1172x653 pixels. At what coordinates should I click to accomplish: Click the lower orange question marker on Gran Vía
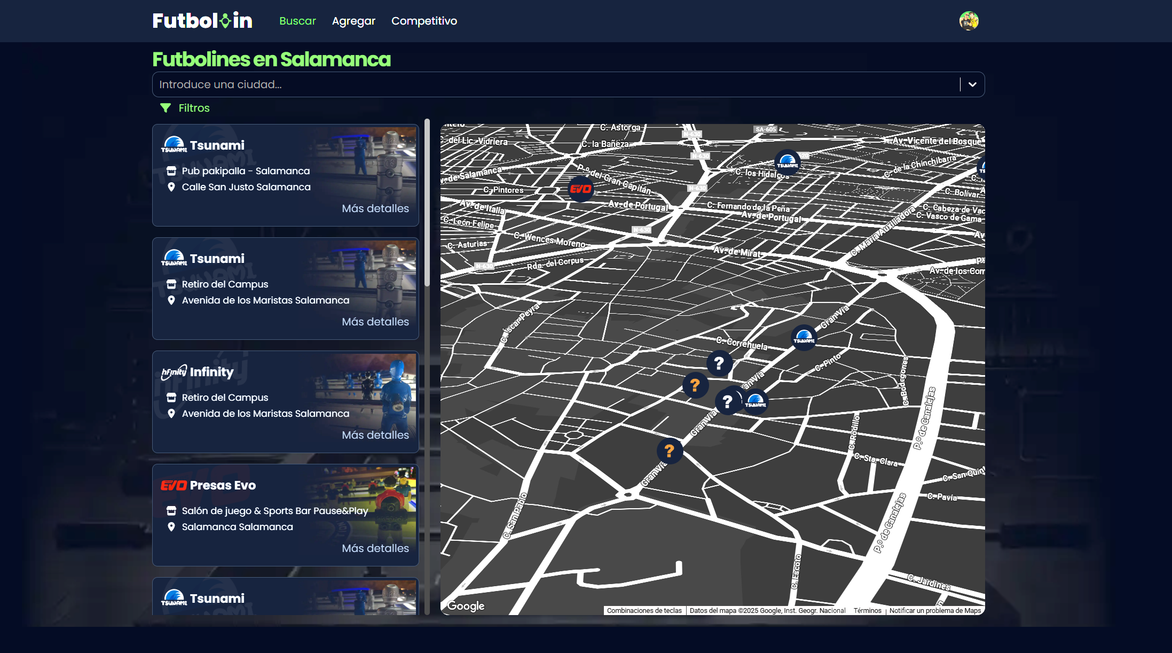670,451
